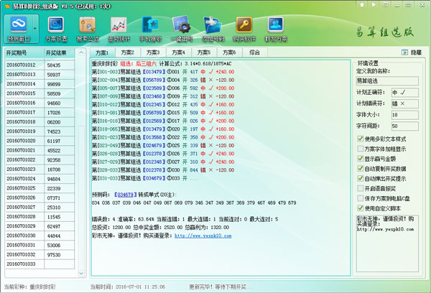Click the 隐藏 hide panel button
This screenshot has width=431, height=293.
[412, 52]
